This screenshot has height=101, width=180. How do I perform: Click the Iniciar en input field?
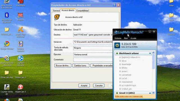coord(93,42)
